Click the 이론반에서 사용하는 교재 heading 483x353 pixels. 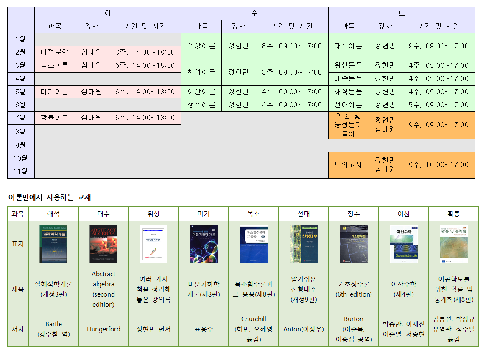pyautogui.click(x=50, y=198)
